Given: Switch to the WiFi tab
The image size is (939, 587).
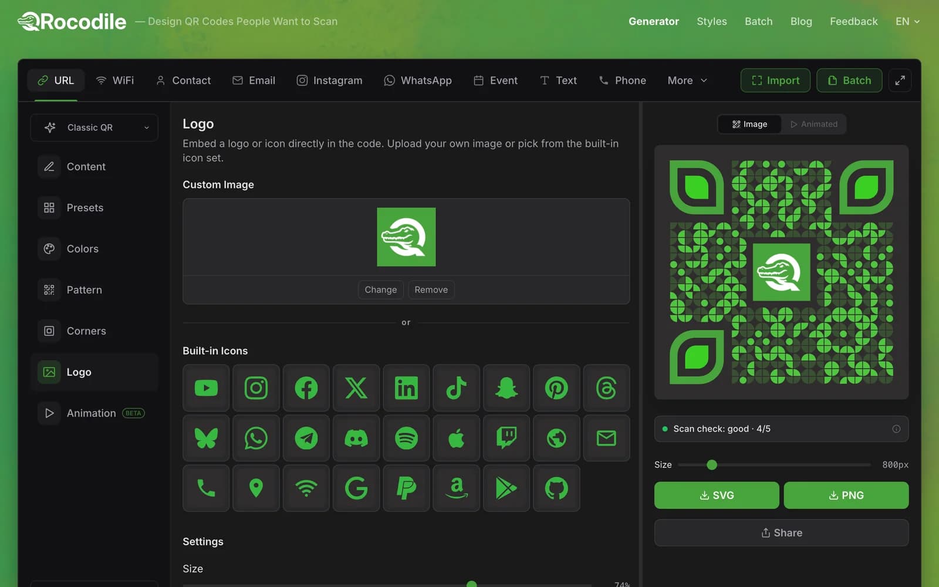Looking at the screenshot, I should 115,80.
